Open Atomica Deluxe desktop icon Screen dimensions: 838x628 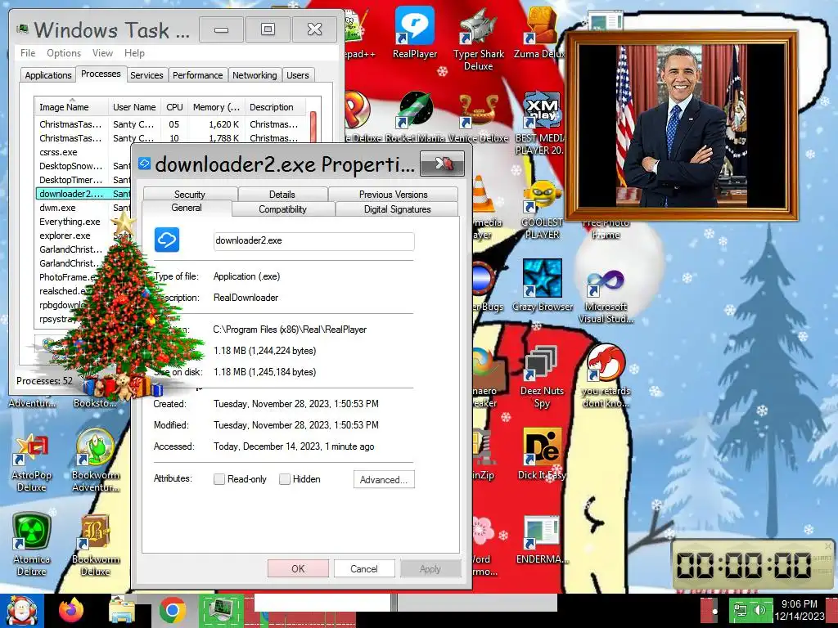(32, 545)
